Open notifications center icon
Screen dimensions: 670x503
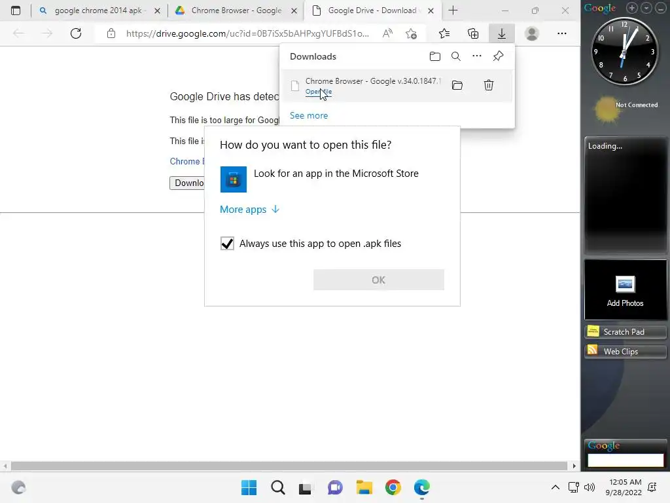pos(652,487)
